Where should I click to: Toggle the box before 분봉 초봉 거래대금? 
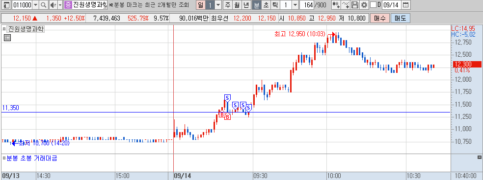[x=4, y=158]
